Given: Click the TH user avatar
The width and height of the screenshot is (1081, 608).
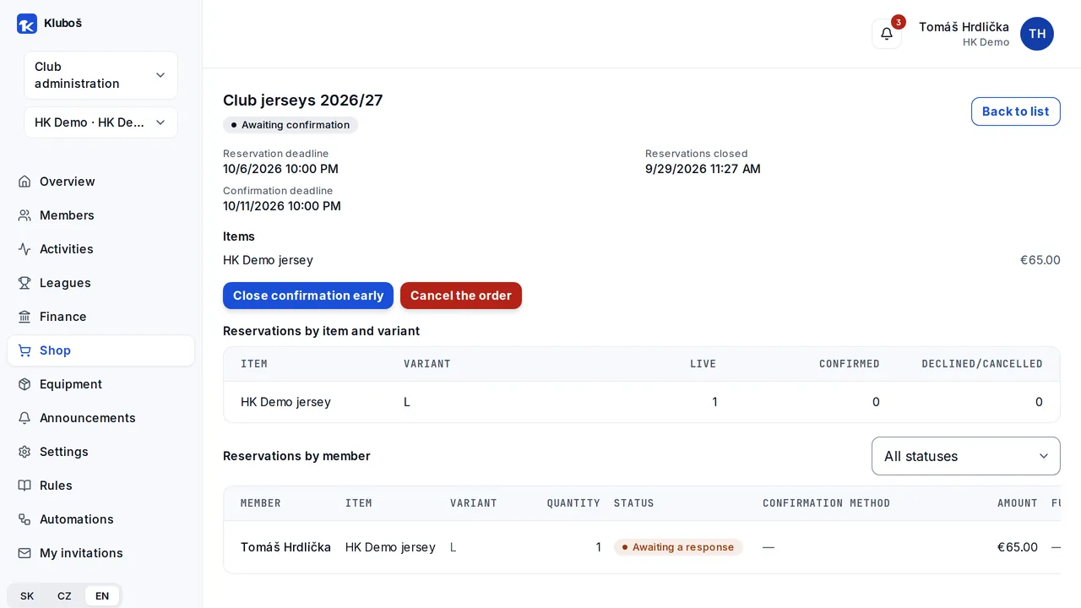Looking at the screenshot, I should [1037, 34].
